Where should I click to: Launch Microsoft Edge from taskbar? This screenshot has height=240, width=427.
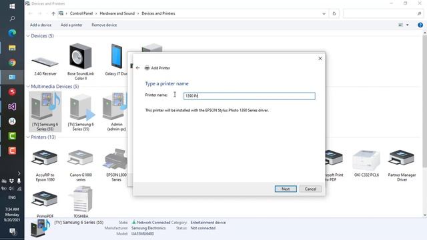pyautogui.click(x=12, y=33)
